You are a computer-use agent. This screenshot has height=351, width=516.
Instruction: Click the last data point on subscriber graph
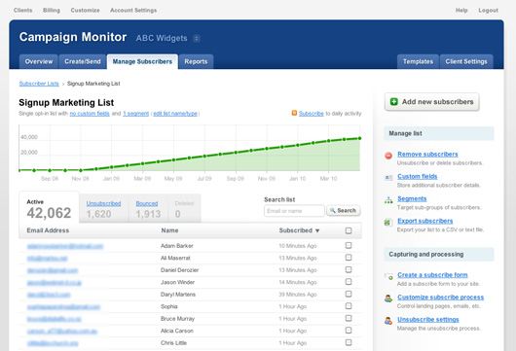[359, 138]
